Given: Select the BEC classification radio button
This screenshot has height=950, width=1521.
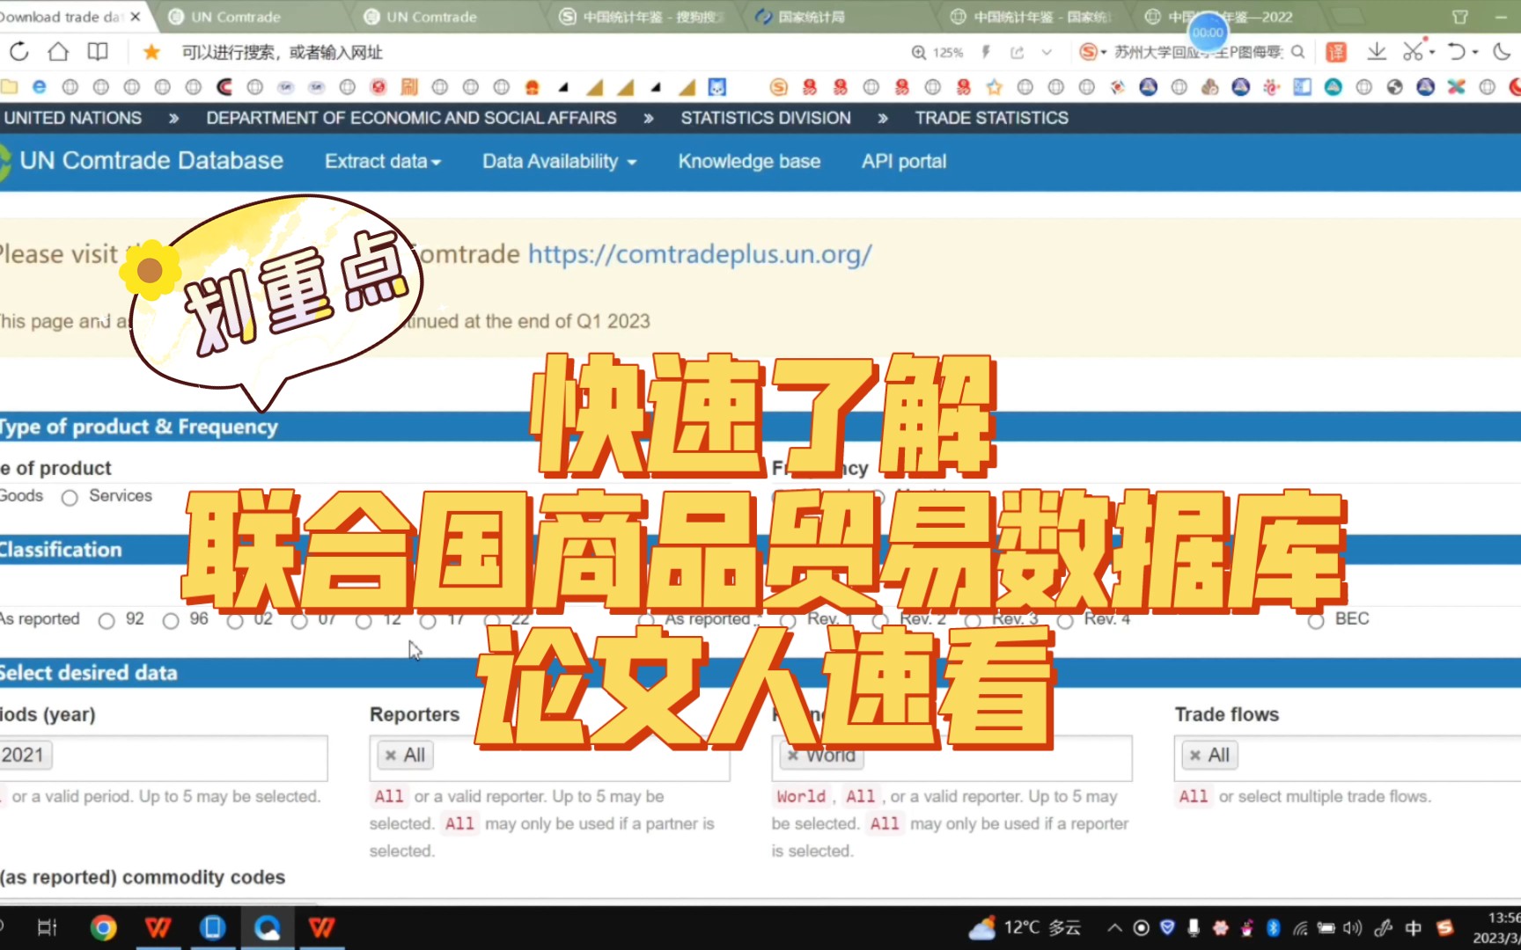Looking at the screenshot, I should 1316,621.
